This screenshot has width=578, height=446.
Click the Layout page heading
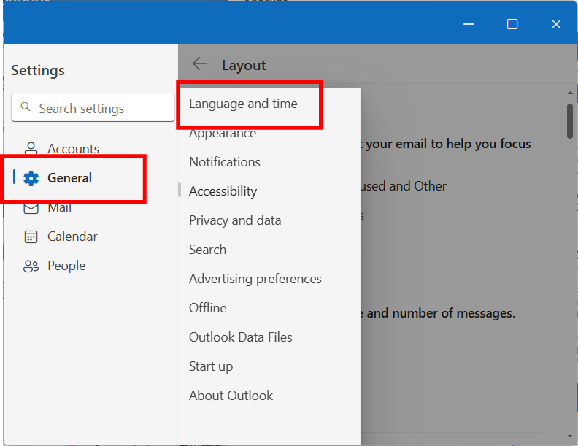coord(244,65)
